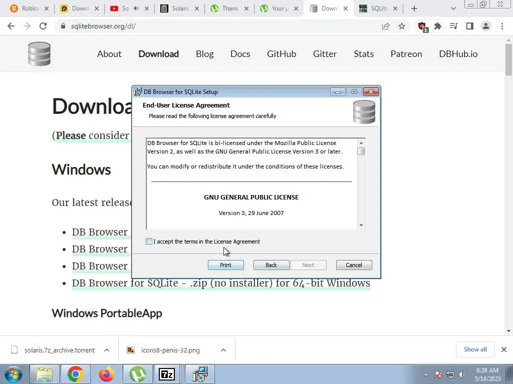This screenshot has width=513, height=384.
Task: Switch to the SQLite tab
Action: 379,8
